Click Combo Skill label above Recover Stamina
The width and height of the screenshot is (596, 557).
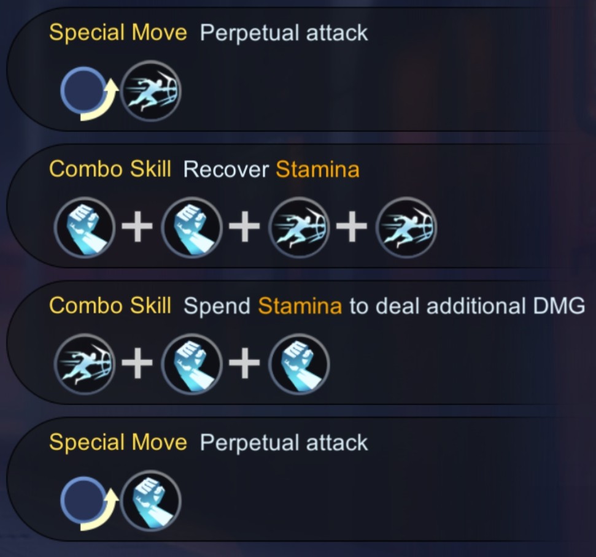click(x=110, y=169)
